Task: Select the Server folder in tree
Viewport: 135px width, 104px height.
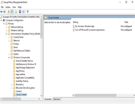Action: point(15,47)
